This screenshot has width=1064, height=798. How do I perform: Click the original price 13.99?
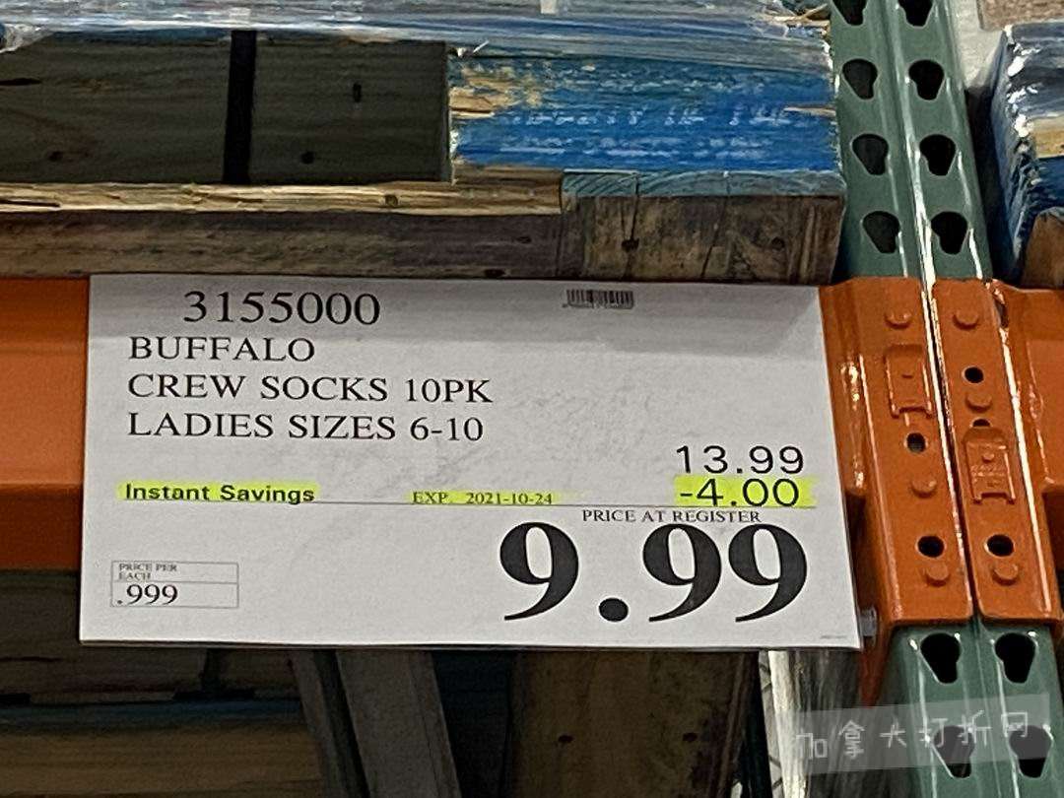(740, 459)
